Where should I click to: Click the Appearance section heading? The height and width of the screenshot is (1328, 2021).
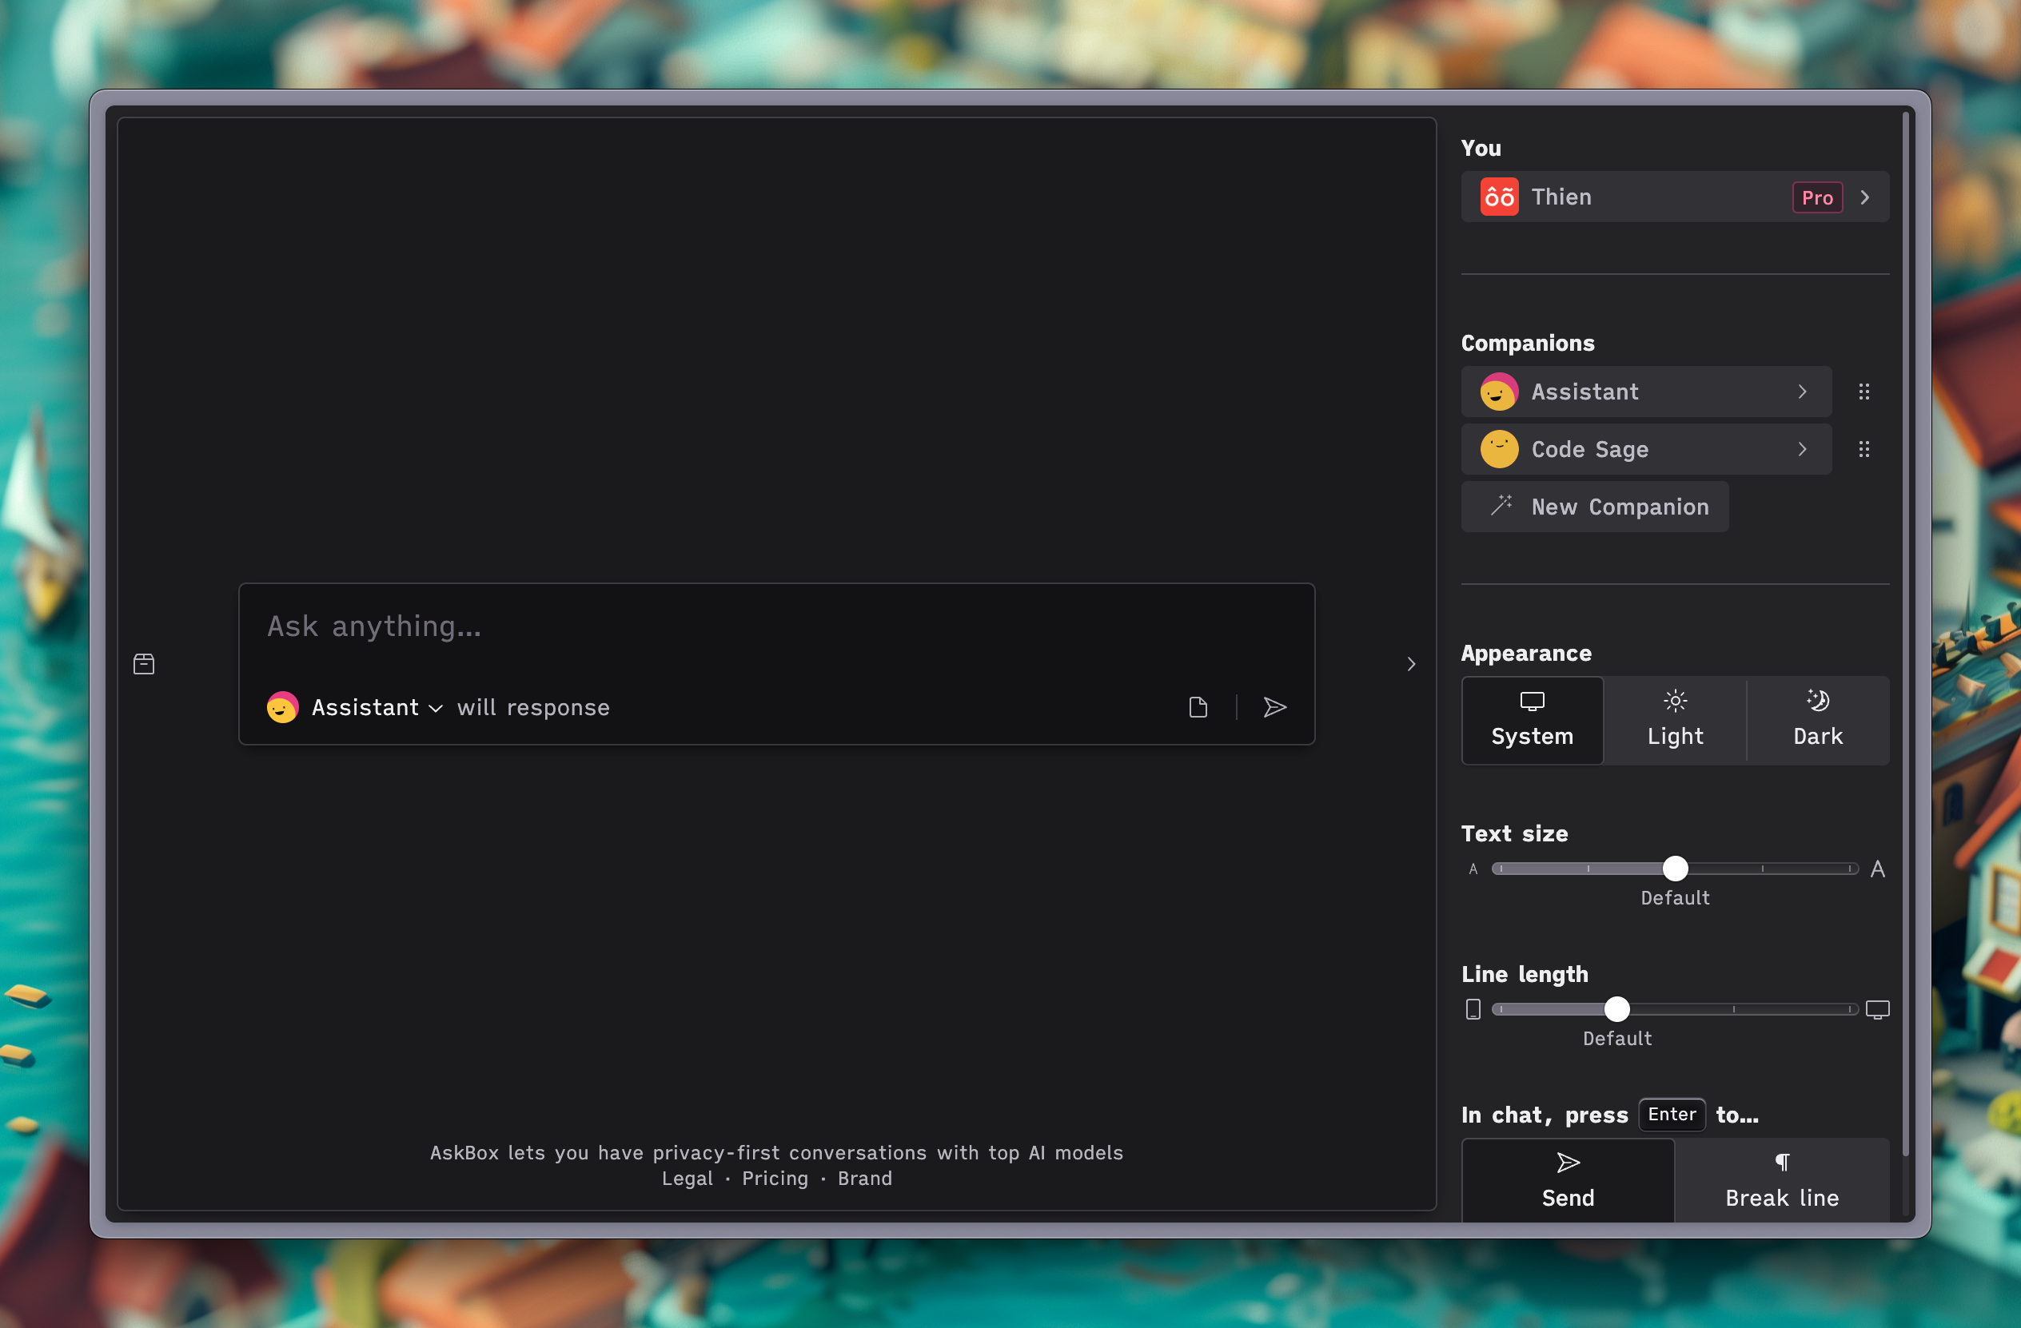tap(1526, 653)
